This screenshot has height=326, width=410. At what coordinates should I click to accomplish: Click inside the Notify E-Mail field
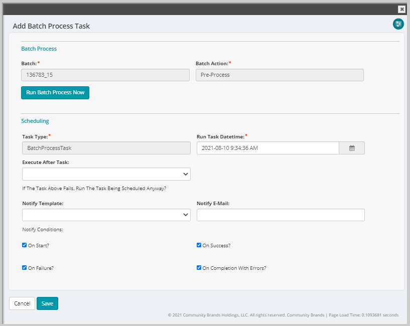click(x=280, y=215)
